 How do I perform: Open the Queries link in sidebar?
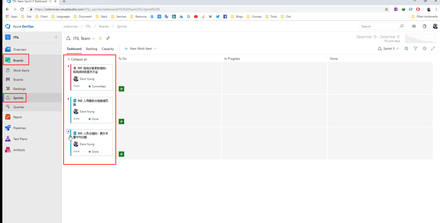coord(19,107)
